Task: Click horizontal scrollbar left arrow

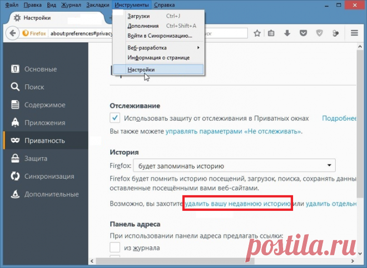Action: coord(92,261)
